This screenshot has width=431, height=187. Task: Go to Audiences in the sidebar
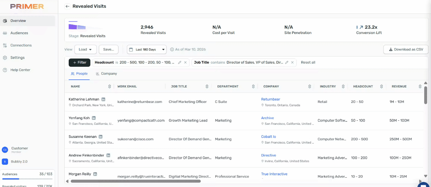click(x=19, y=33)
